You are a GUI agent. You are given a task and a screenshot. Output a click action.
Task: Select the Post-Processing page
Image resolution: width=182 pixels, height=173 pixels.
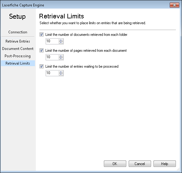click(18, 56)
